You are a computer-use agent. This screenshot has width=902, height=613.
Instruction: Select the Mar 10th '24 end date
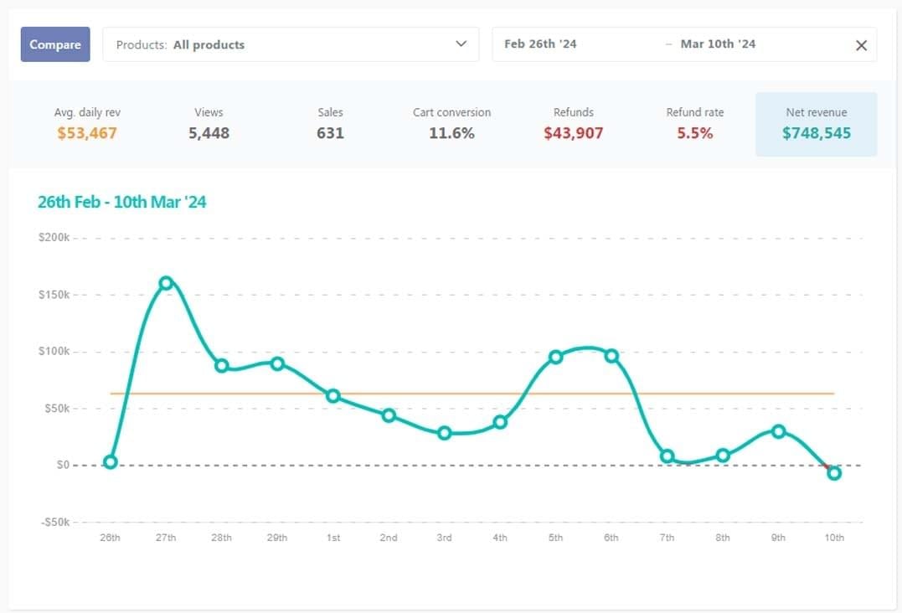718,44
